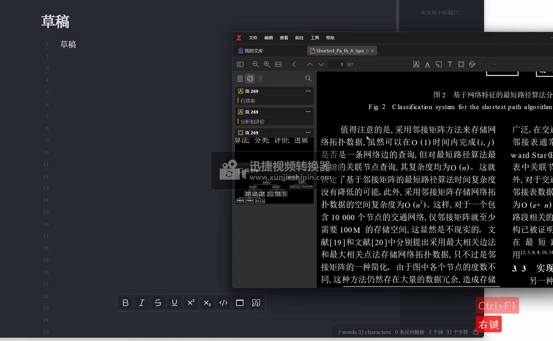Click the 0 条反向链接 status entry

(x=410, y=332)
